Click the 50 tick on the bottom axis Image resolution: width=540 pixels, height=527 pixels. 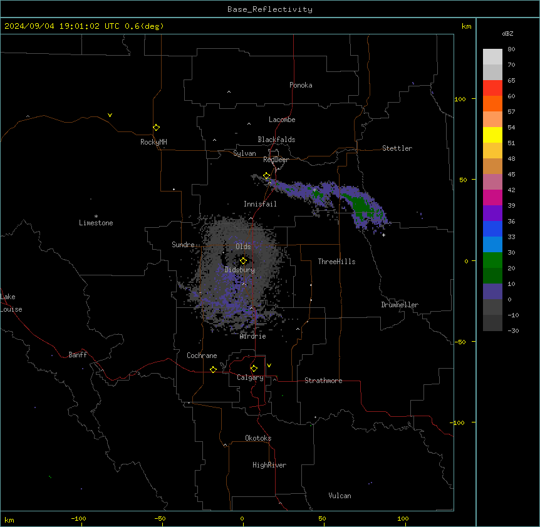(x=322, y=518)
